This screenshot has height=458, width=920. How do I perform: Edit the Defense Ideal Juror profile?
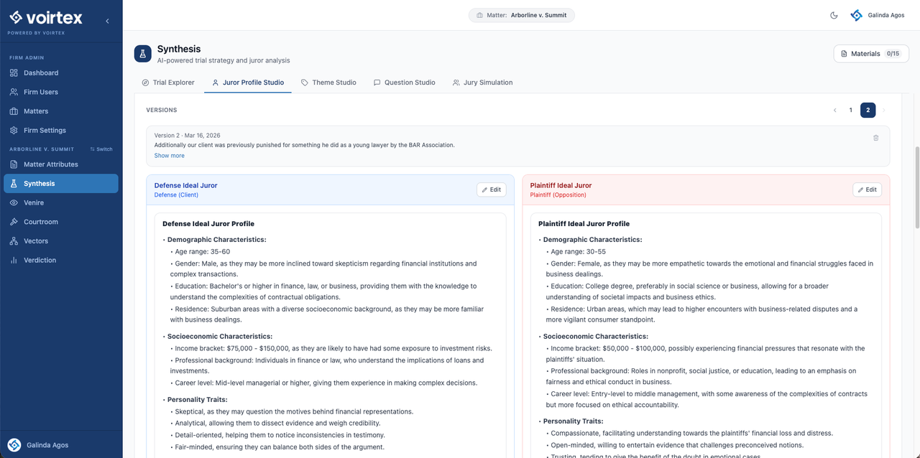point(492,190)
